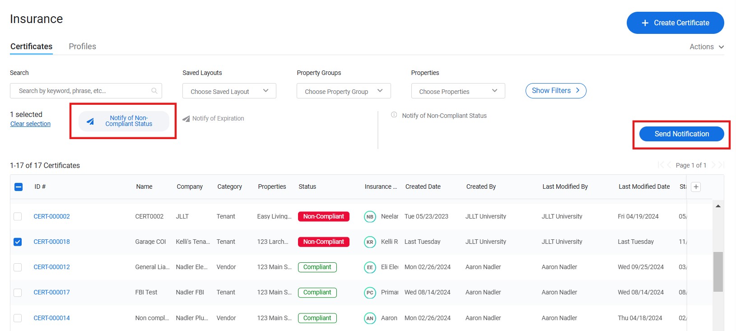
Task: Switch to the Certificates tab
Action: (31, 47)
